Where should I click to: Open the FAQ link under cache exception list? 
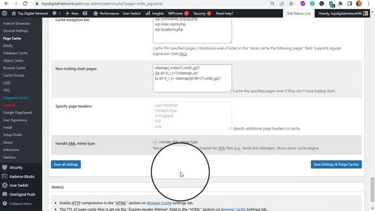[183, 54]
